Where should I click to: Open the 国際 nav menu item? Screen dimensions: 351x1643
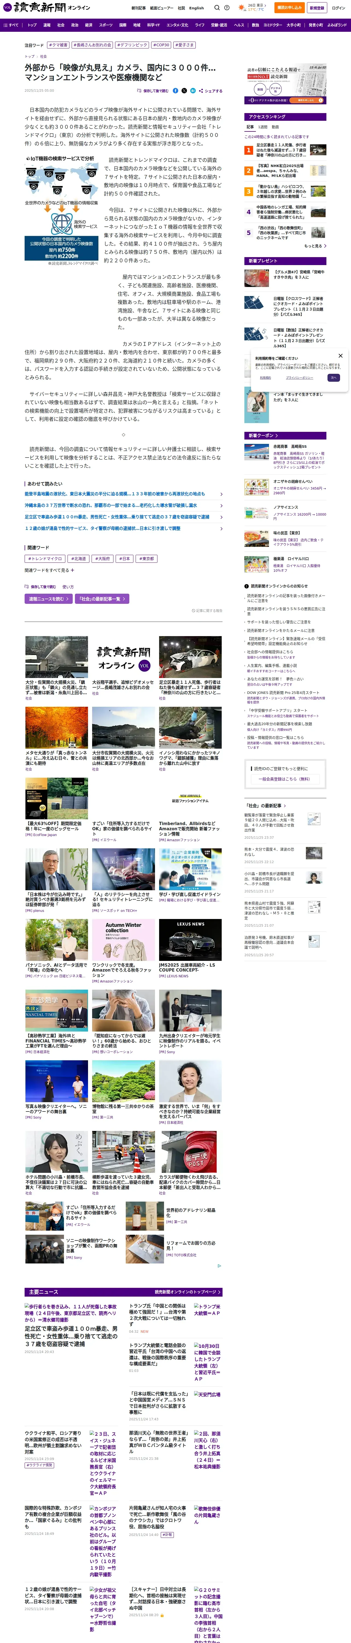pyautogui.click(x=123, y=25)
